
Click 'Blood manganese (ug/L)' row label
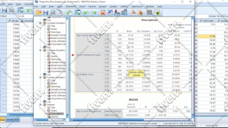tap(89, 55)
